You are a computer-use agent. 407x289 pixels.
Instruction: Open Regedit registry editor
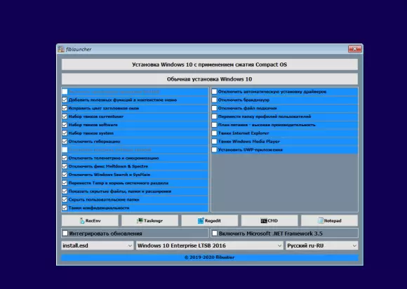(x=210, y=220)
